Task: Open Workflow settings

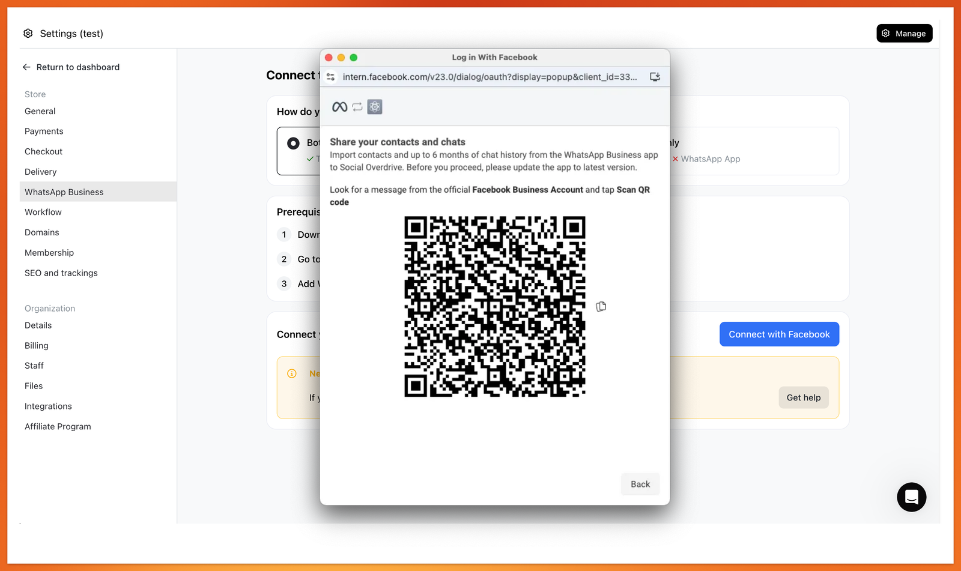Action: (43, 213)
